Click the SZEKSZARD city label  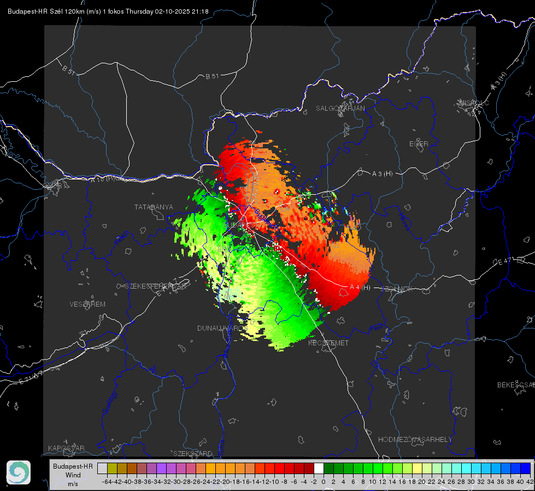pyautogui.click(x=193, y=453)
